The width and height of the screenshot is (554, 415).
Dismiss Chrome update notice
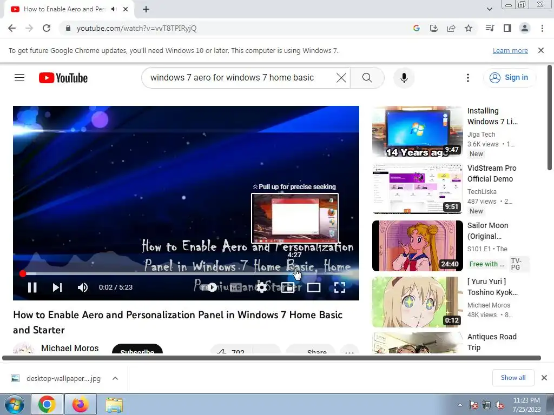540,50
